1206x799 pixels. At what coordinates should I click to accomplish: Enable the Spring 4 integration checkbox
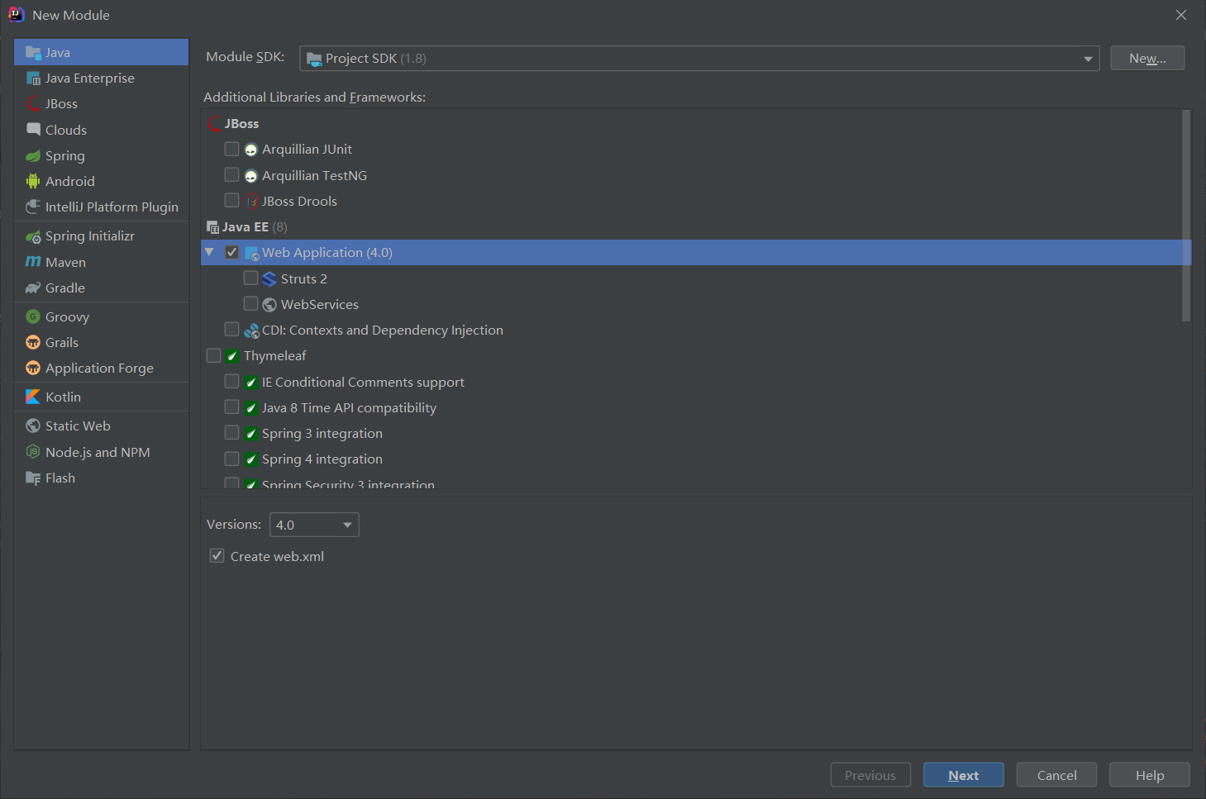pos(232,459)
